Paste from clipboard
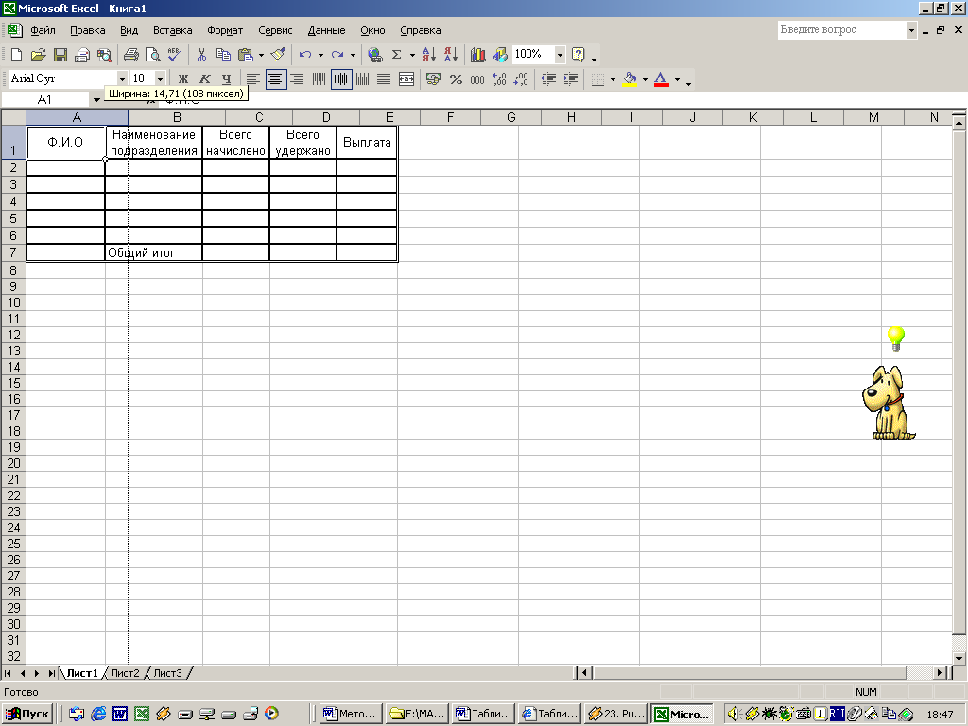The width and height of the screenshot is (968, 726). click(x=246, y=55)
